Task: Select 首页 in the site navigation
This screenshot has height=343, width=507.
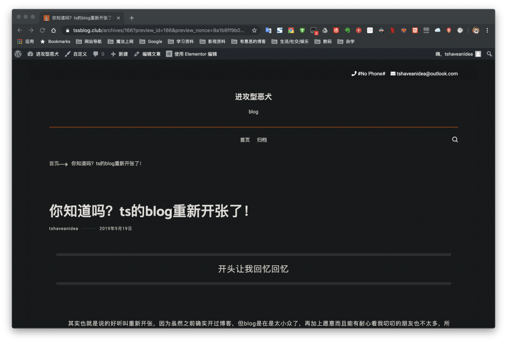Action: click(245, 140)
